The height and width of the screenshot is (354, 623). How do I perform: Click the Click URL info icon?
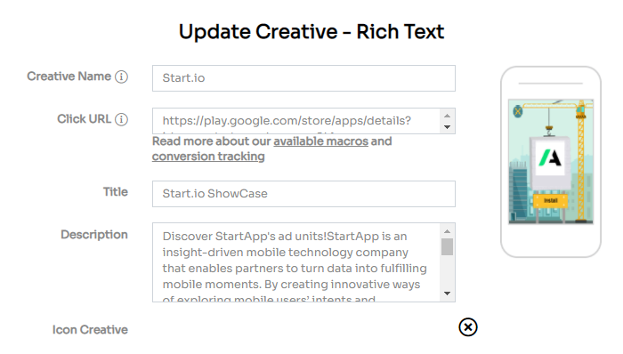pyautogui.click(x=121, y=119)
